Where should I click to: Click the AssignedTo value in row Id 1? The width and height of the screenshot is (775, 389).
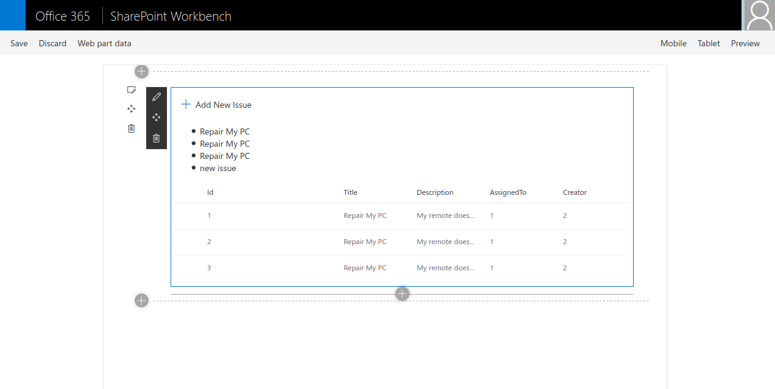click(492, 216)
